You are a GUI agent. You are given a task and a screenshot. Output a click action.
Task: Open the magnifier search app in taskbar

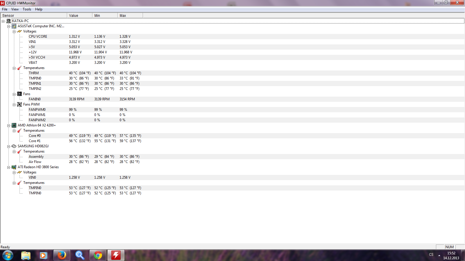pos(80,255)
